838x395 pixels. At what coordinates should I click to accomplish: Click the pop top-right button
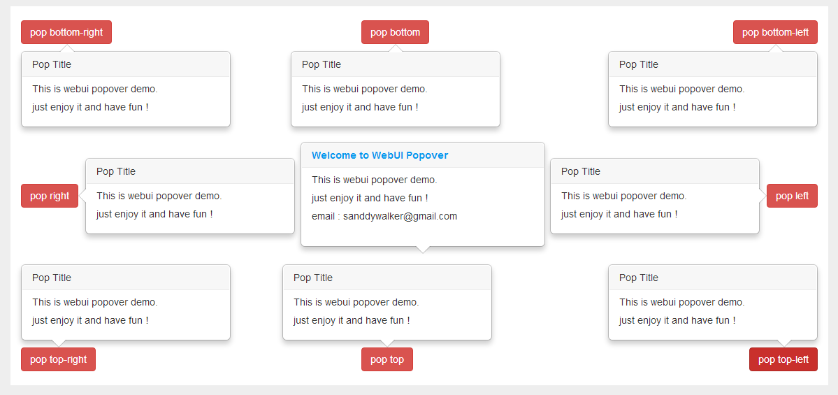pyautogui.click(x=58, y=359)
